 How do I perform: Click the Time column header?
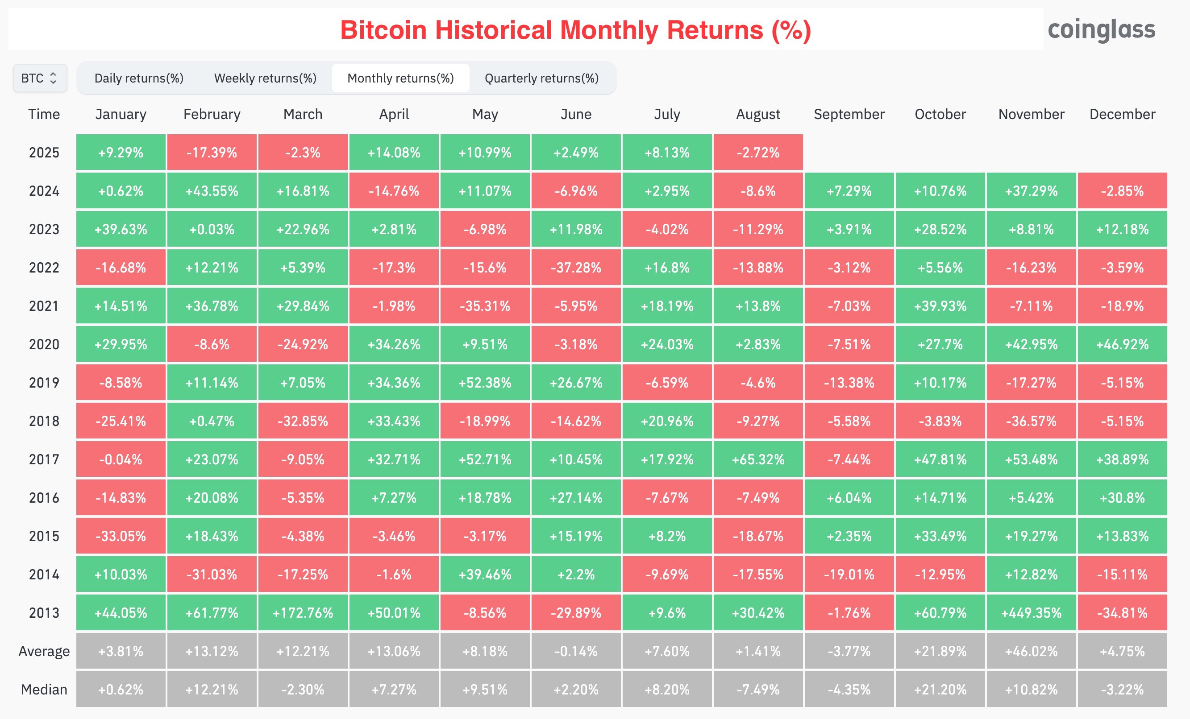tap(44, 114)
